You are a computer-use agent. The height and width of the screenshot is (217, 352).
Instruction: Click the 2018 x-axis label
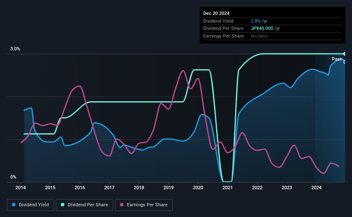pyautogui.click(x=139, y=188)
